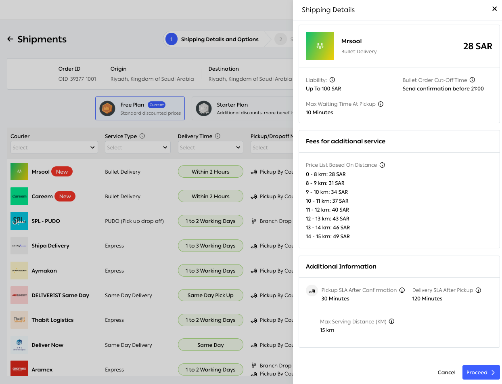The width and height of the screenshot is (502, 384).
Task: Click Shipa Delivery courier logo
Action: (19, 246)
